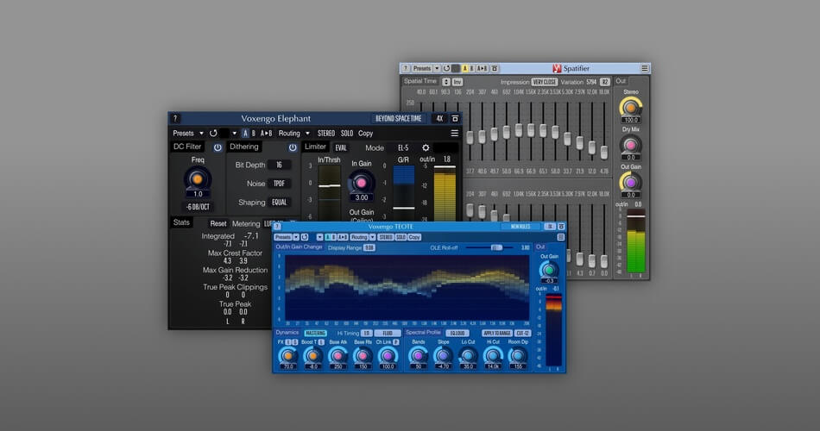Click the Variation R2 button

point(604,82)
